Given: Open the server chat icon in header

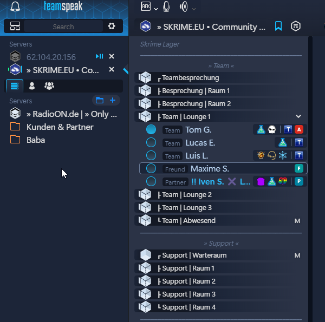Looking at the screenshot, I should tap(296, 26).
